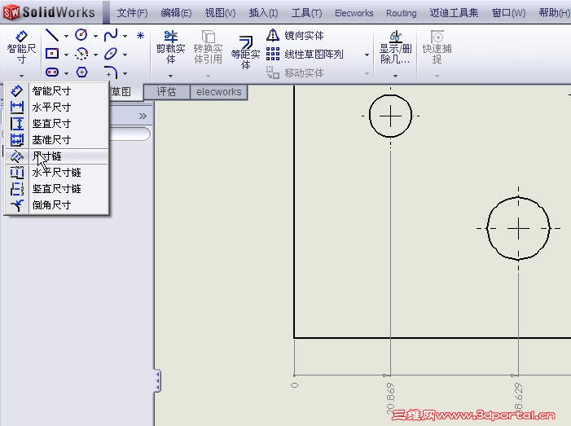Open the 工具(T) menu

(x=306, y=13)
